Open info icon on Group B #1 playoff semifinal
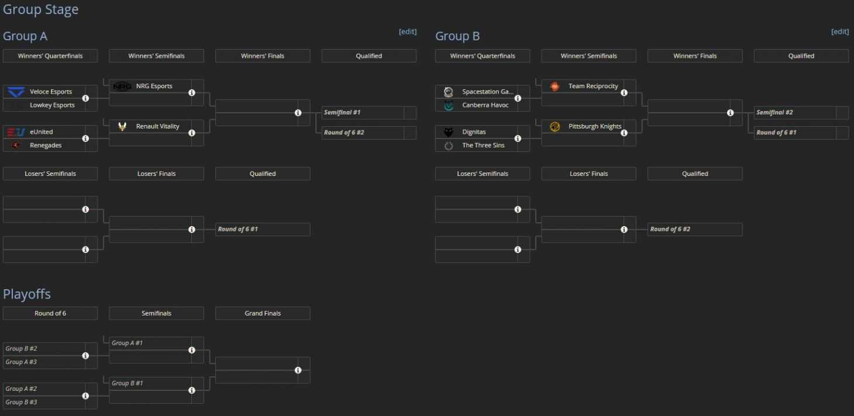Image resolution: width=854 pixels, height=416 pixels. pyautogui.click(x=191, y=390)
